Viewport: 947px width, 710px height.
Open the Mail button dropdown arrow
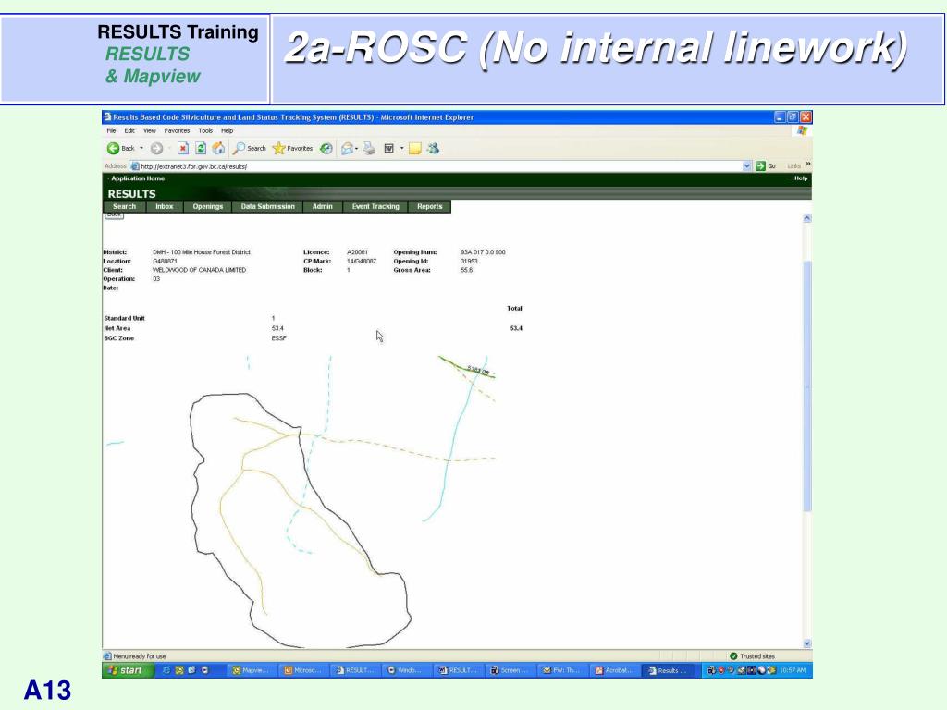(356, 149)
